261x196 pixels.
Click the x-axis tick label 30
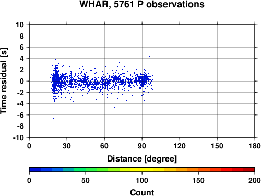click(x=67, y=146)
